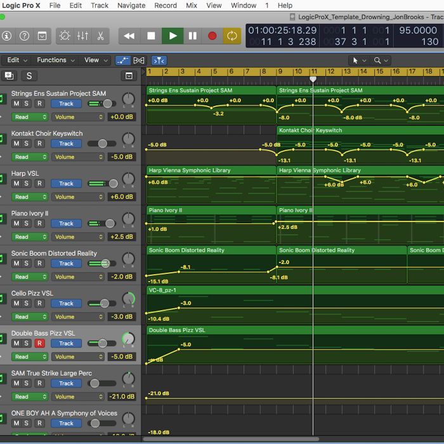Click the Rewind transport button

point(129,36)
